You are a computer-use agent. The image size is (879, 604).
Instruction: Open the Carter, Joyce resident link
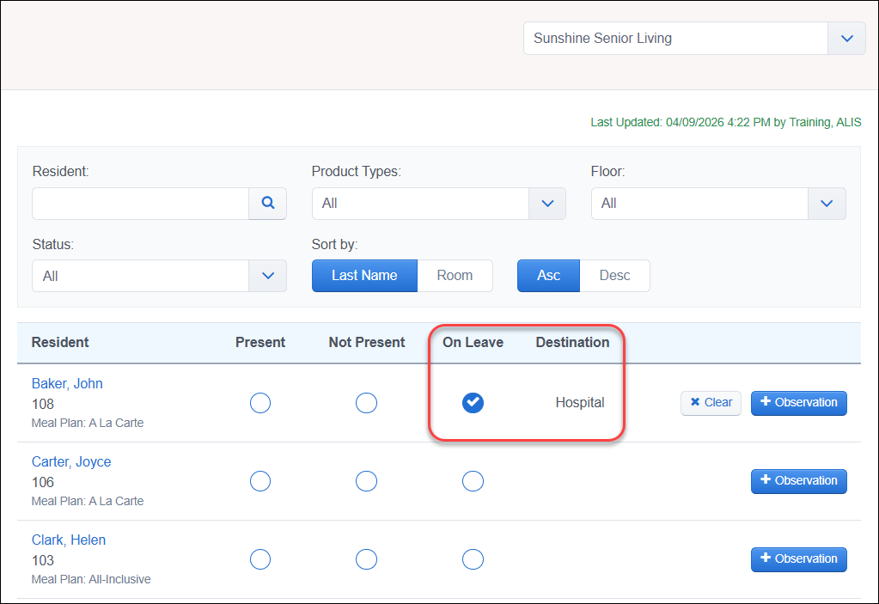71,461
